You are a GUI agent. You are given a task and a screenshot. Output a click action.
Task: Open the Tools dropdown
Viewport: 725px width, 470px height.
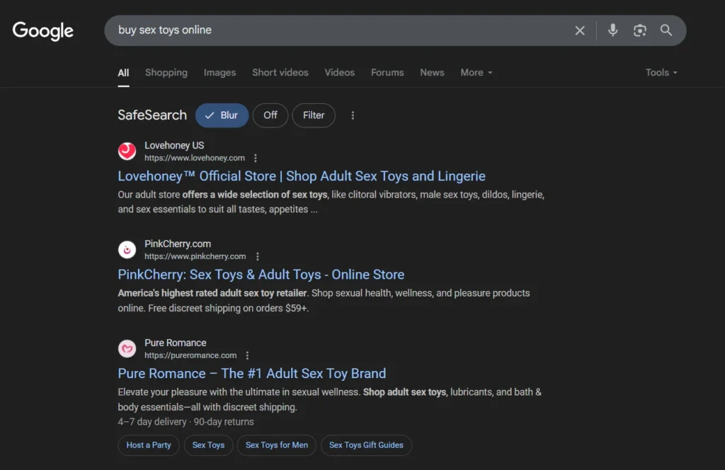661,73
